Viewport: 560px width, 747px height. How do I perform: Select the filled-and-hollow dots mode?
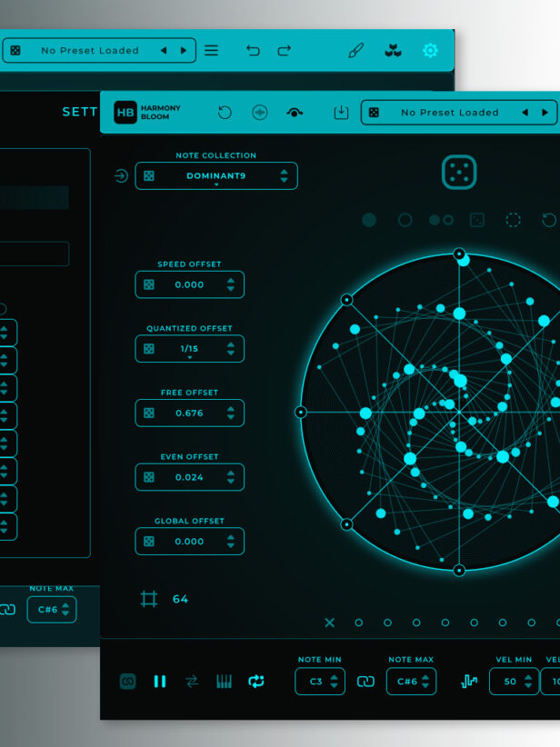coord(441,220)
